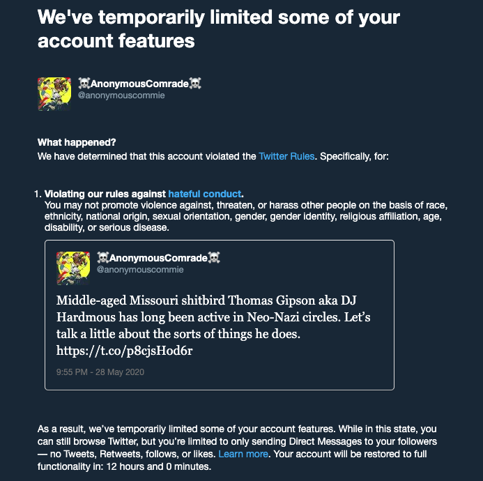Click the 'What happened?' heading

pos(77,142)
